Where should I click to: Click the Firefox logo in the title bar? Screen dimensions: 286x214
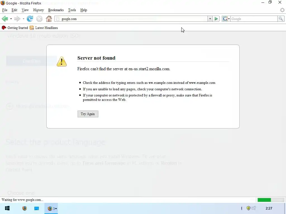pos(3,3)
